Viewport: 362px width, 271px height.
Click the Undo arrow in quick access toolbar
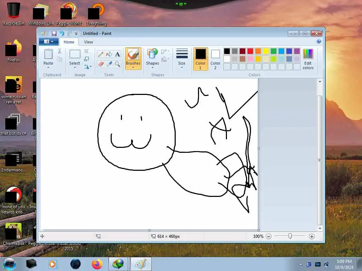tap(62, 34)
